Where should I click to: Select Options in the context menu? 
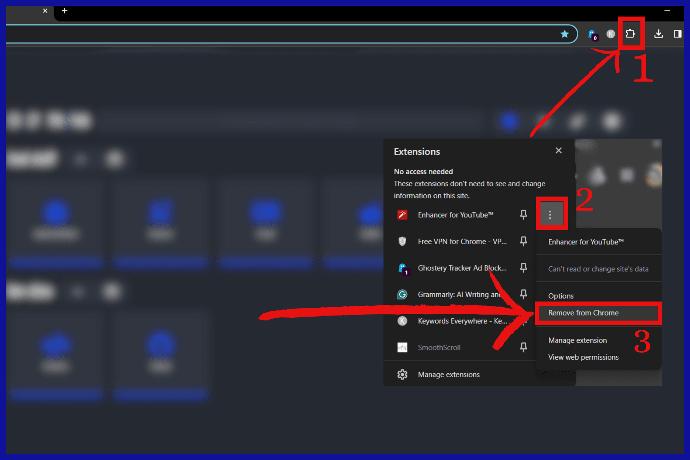(x=561, y=295)
